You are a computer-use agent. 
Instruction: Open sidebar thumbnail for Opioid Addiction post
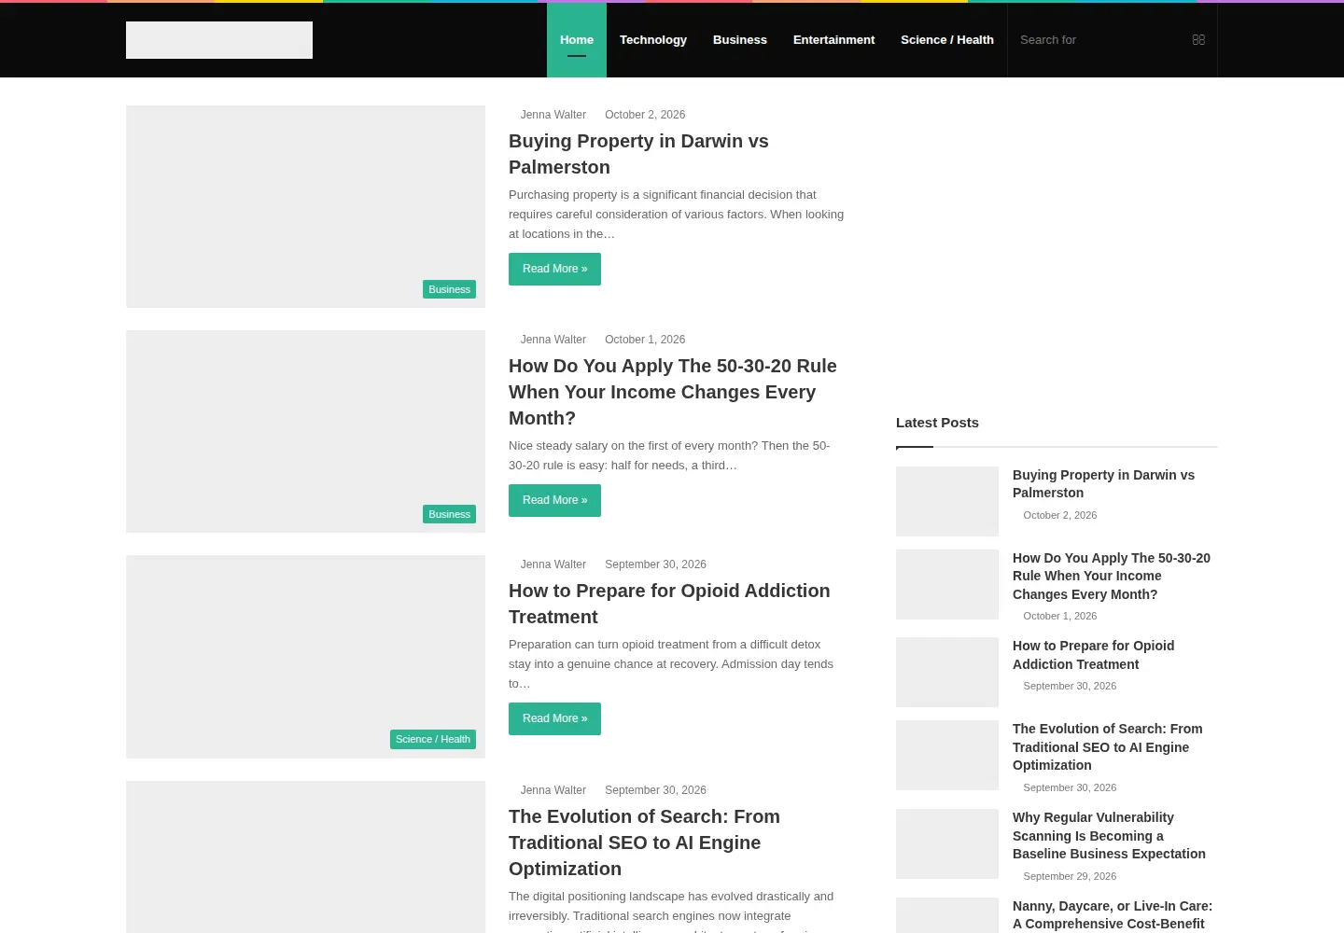click(x=947, y=672)
